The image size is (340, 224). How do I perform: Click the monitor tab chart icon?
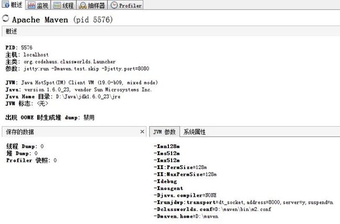click(x=31, y=5)
